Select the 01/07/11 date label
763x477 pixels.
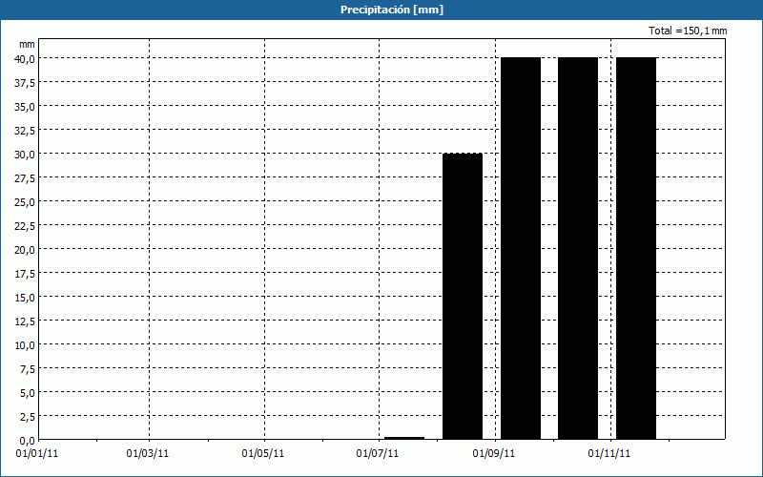point(377,454)
